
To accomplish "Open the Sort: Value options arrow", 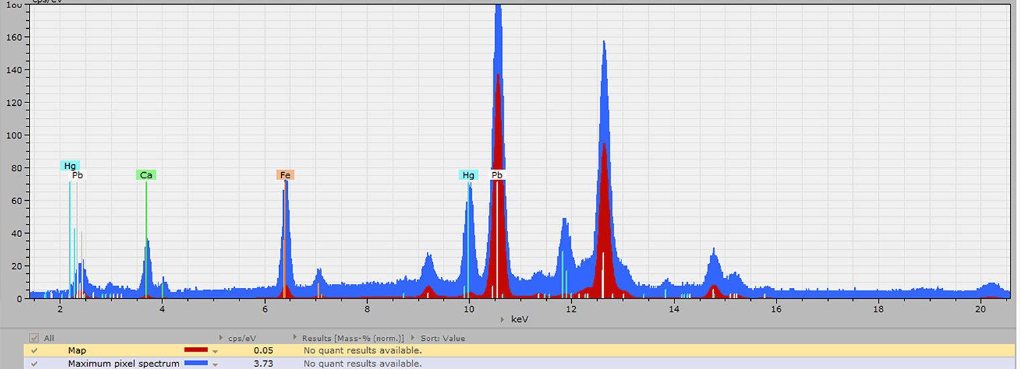I will point(413,338).
